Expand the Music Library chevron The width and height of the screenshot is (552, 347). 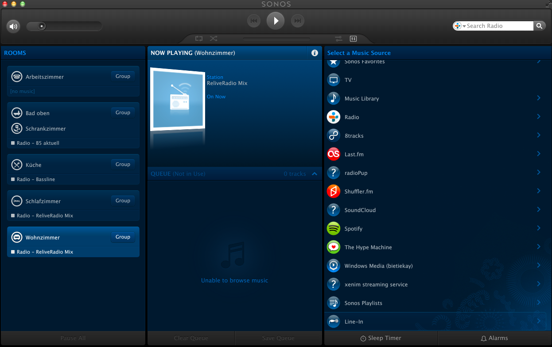[539, 98]
